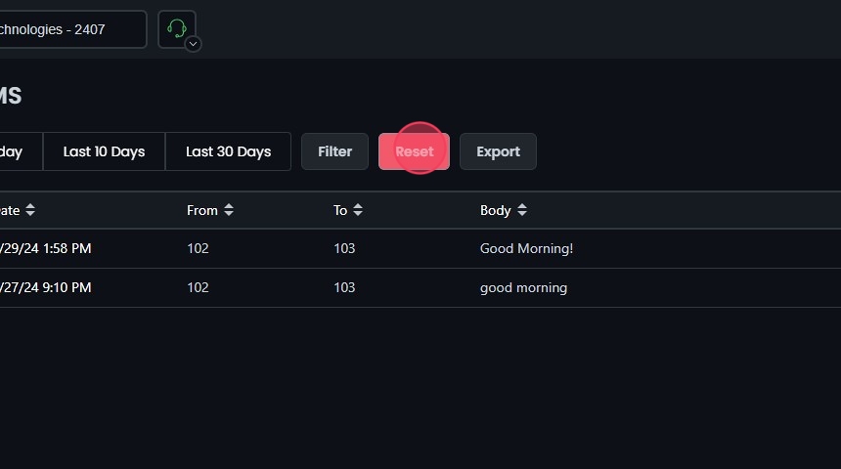841x469 pixels.
Task: Click sender 102 in the first row
Action: [198, 248]
